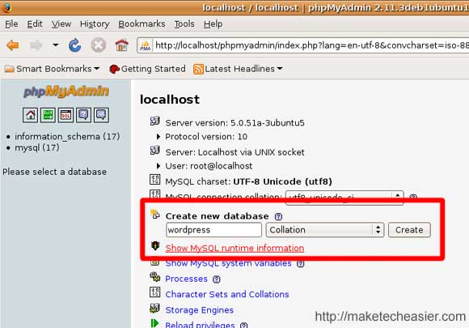This screenshot has width=469, height=328.
Task: Open the Tools menu
Action: point(184,24)
